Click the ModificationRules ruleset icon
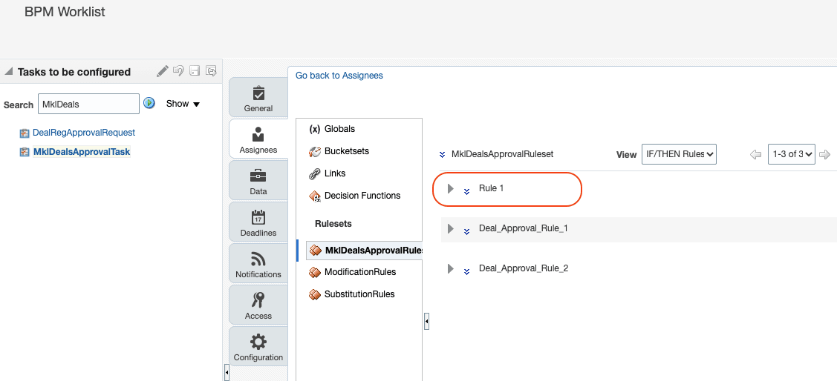 (x=315, y=272)
